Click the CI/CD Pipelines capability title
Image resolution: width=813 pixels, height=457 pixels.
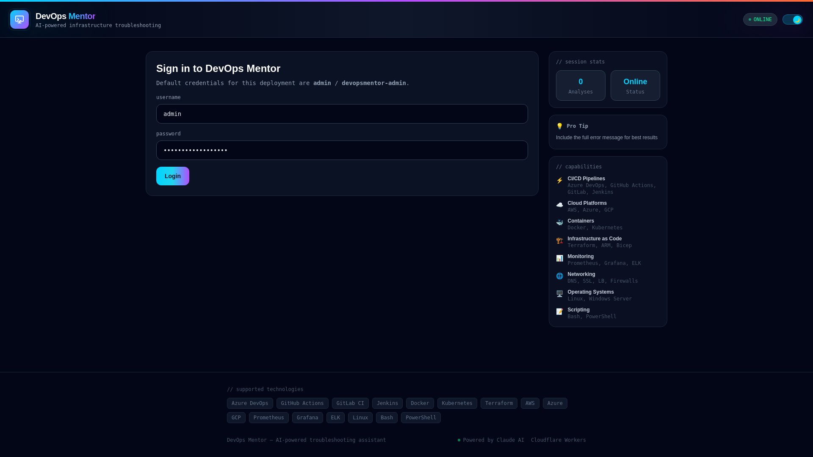point(586,179)
